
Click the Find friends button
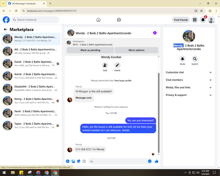pos(181,20)
